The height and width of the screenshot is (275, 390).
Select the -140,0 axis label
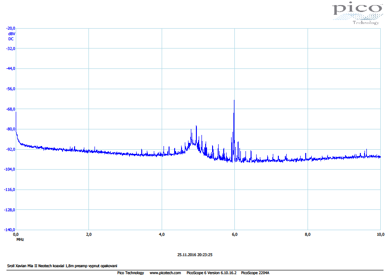pos(10,230)
